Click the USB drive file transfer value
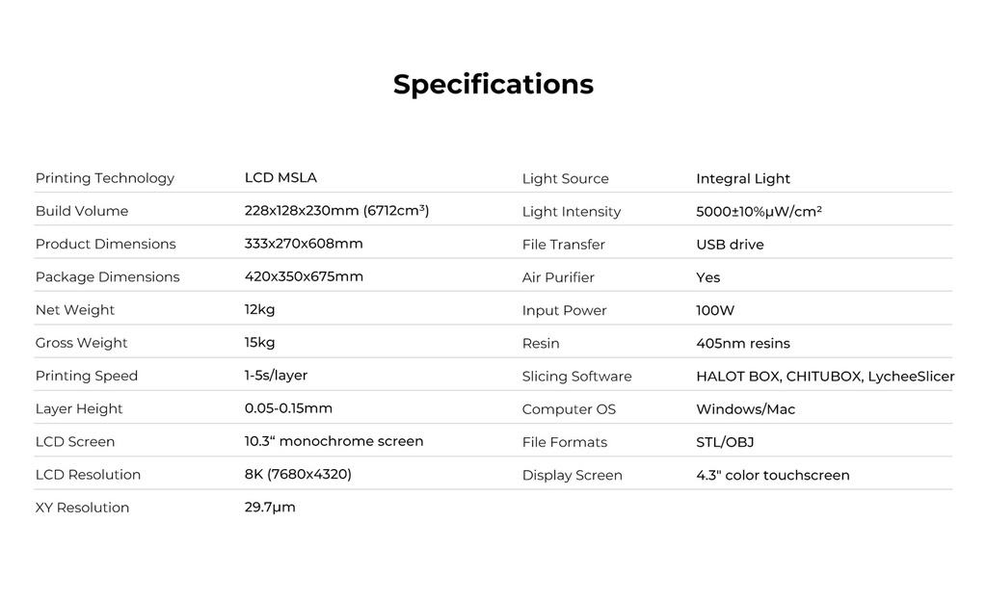Image resolution: width=987 pixels, height=601 pixels. (x=730, y=245)
